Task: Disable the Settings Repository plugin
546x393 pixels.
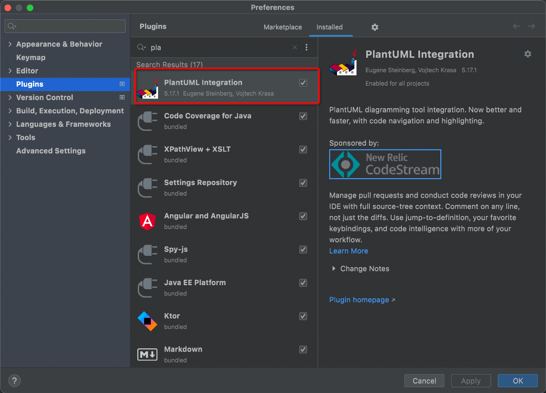Action: pos(303,183)
